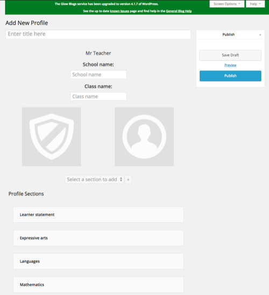Click the user avatar placeholder image
The height and width of the screenshot is (295, 269).
click(x=144, y=137)
